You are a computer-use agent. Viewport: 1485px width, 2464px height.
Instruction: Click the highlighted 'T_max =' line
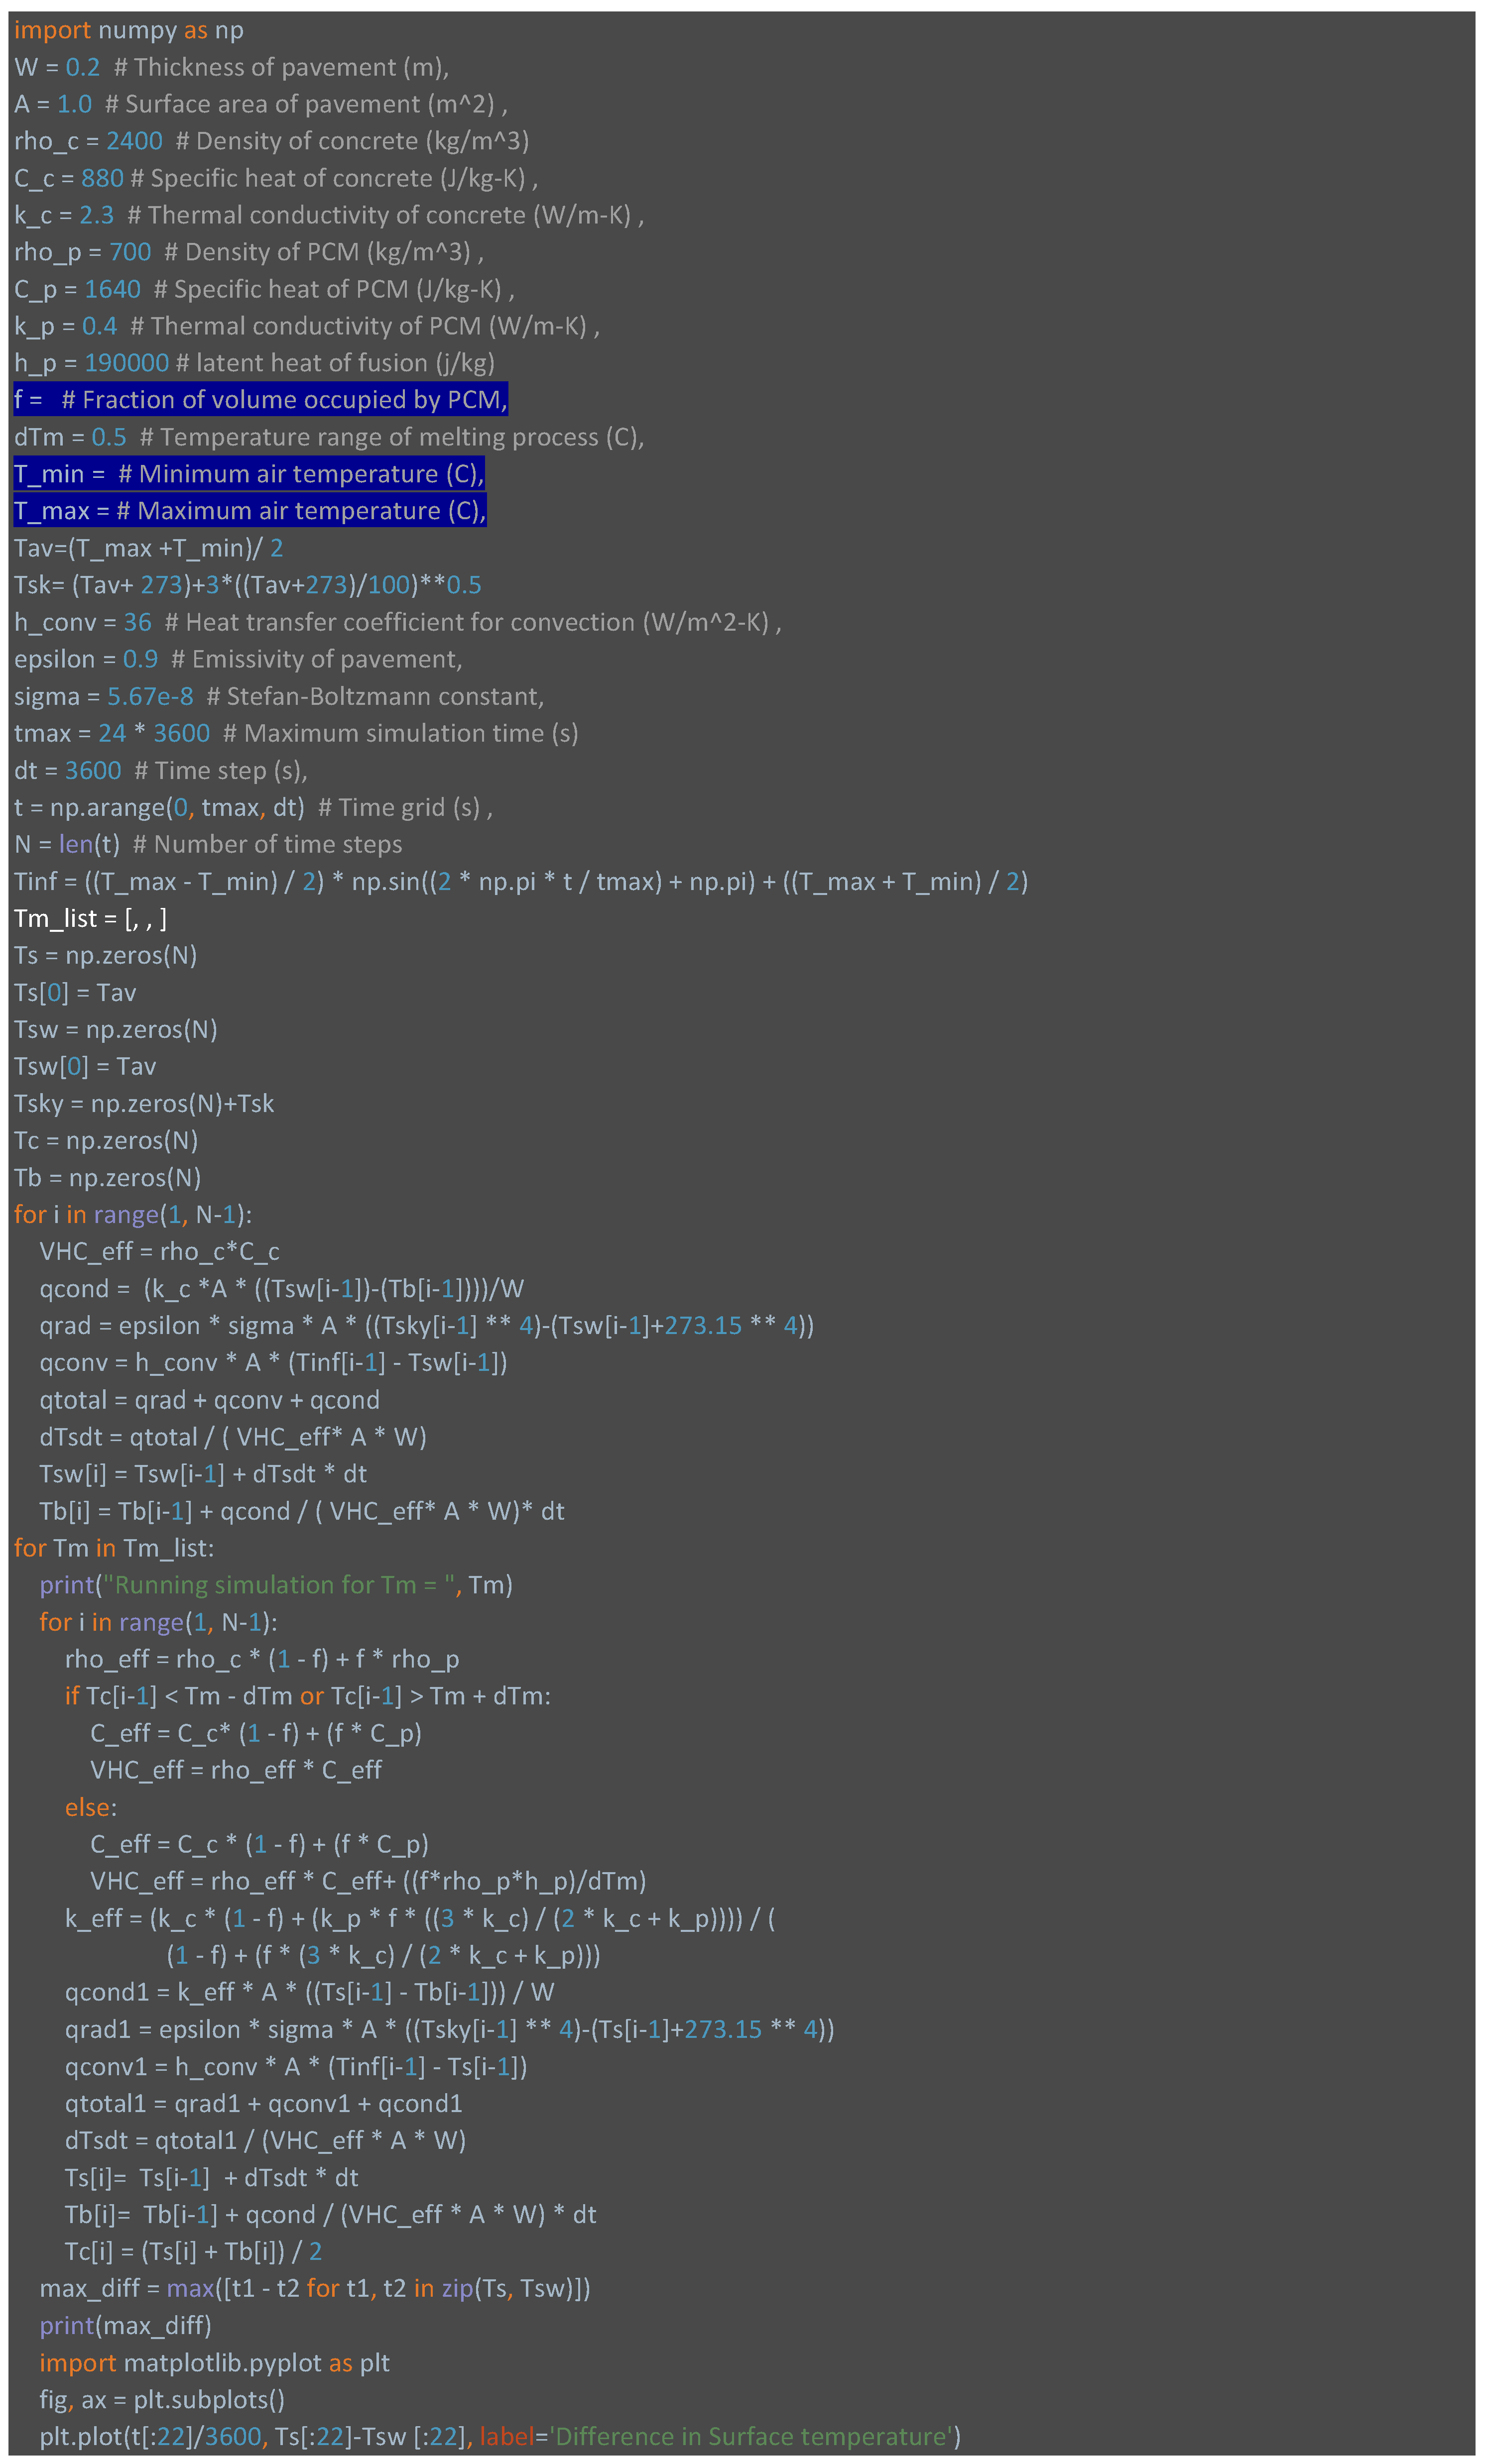click(x=249, y=511)
